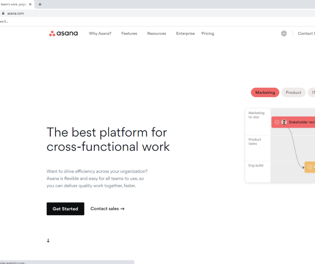315x264 pixels.
Task: Click the Contact sales arrow link
Action: [x=108, y=209]
